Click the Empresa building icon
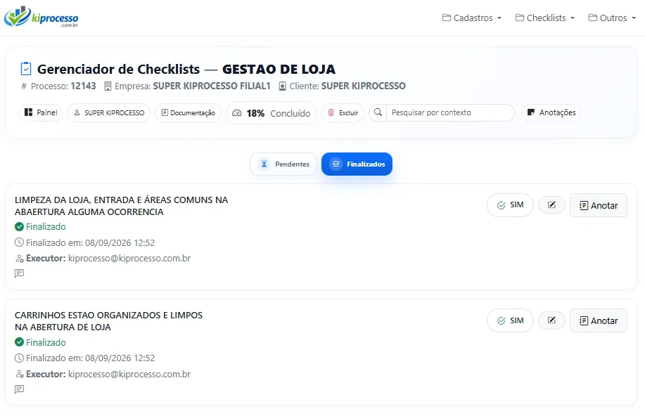Screen dimensions: 645x416 tap(108, 86)
